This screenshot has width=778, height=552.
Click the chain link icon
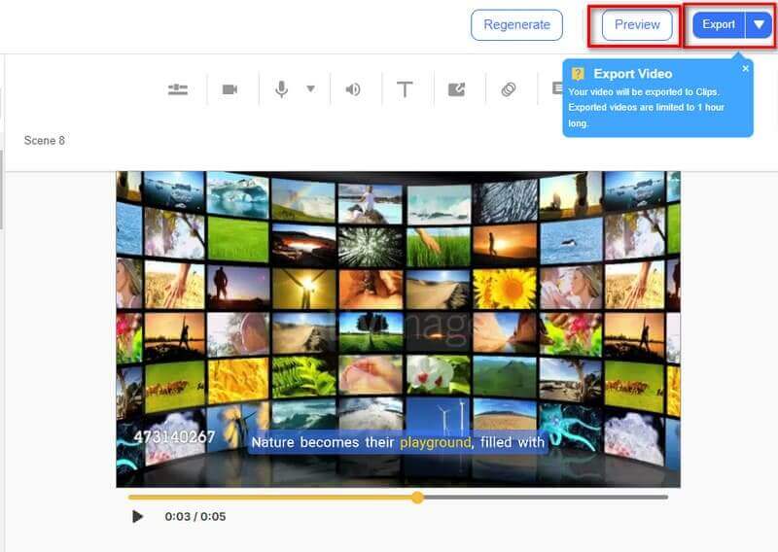click(509, 89)
